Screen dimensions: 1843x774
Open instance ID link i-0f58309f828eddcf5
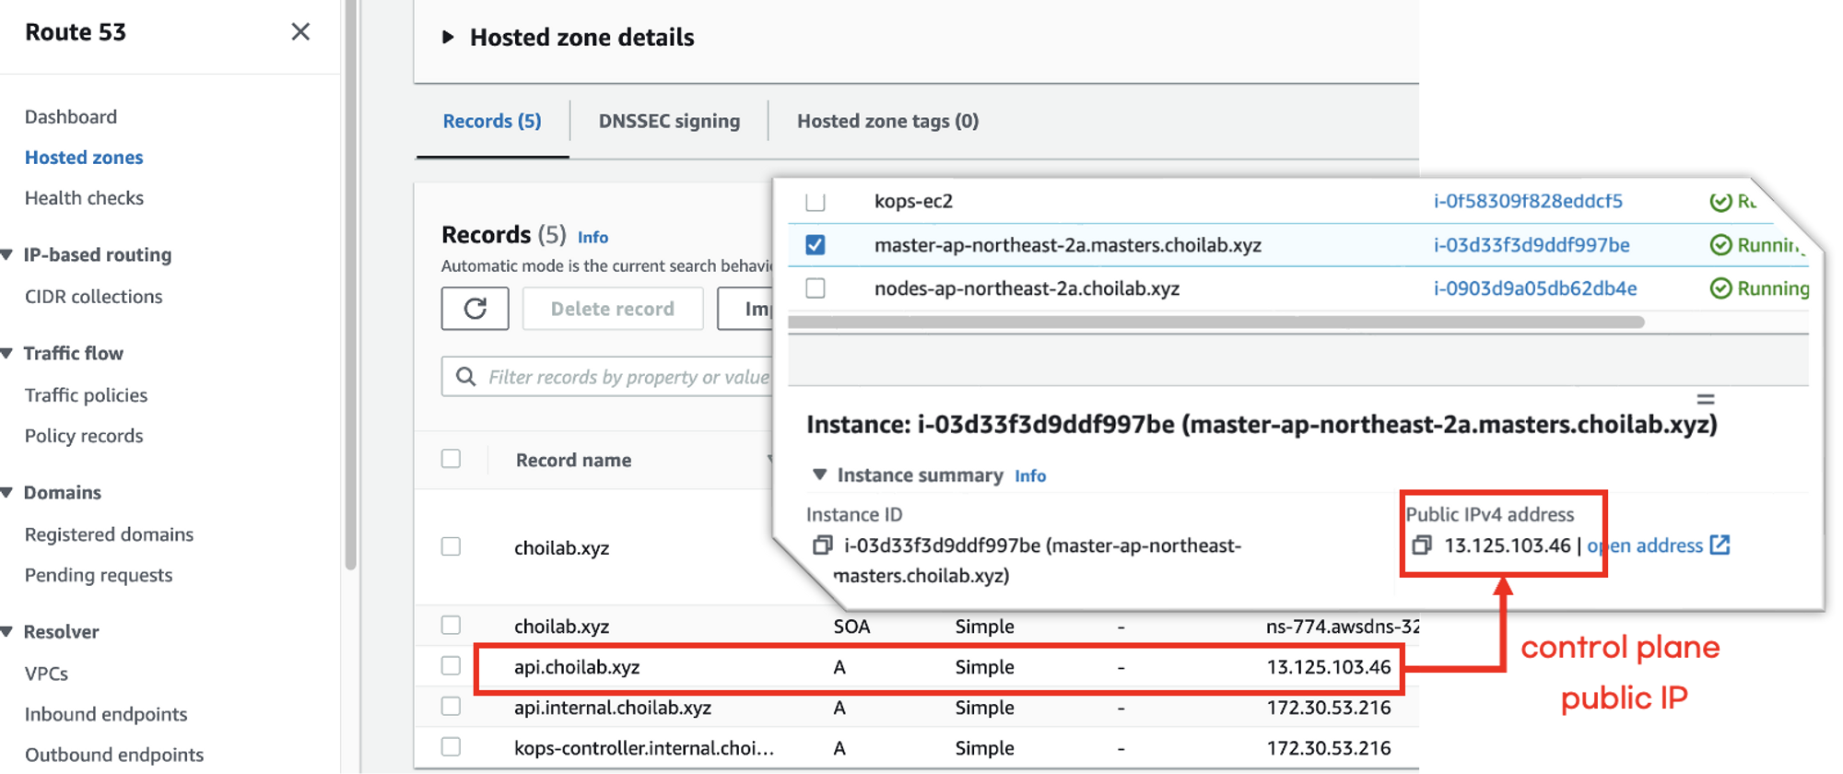point(1528,202)
